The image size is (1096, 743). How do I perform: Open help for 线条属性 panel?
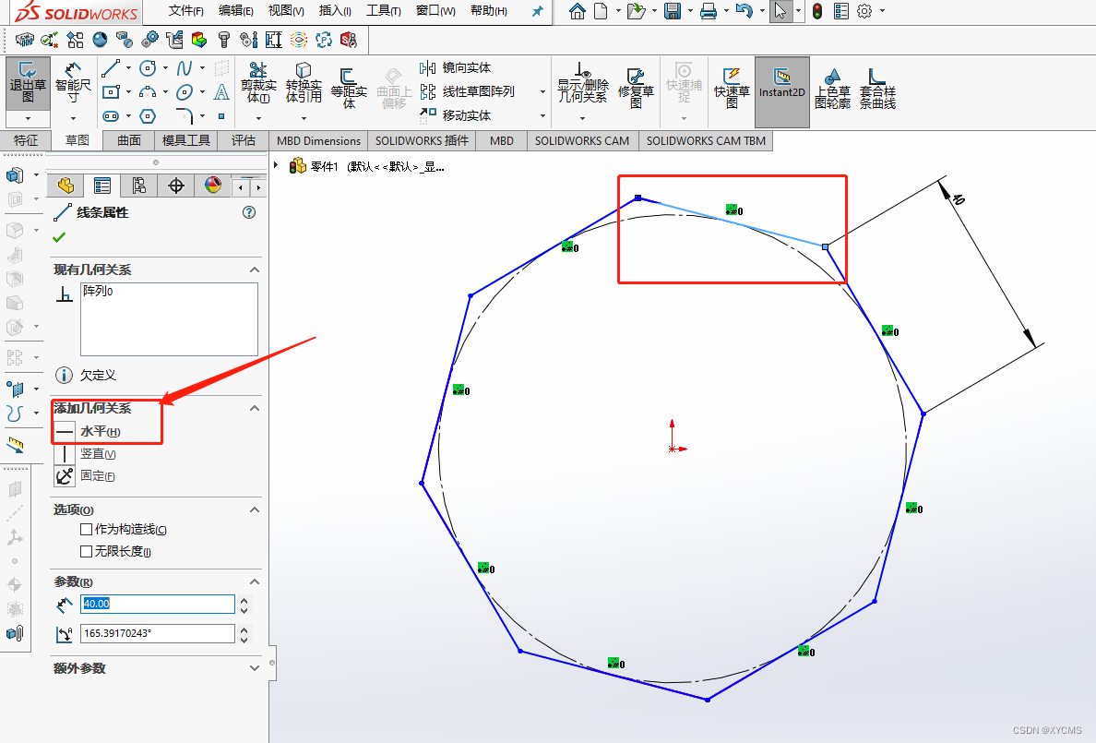point(249,212)
